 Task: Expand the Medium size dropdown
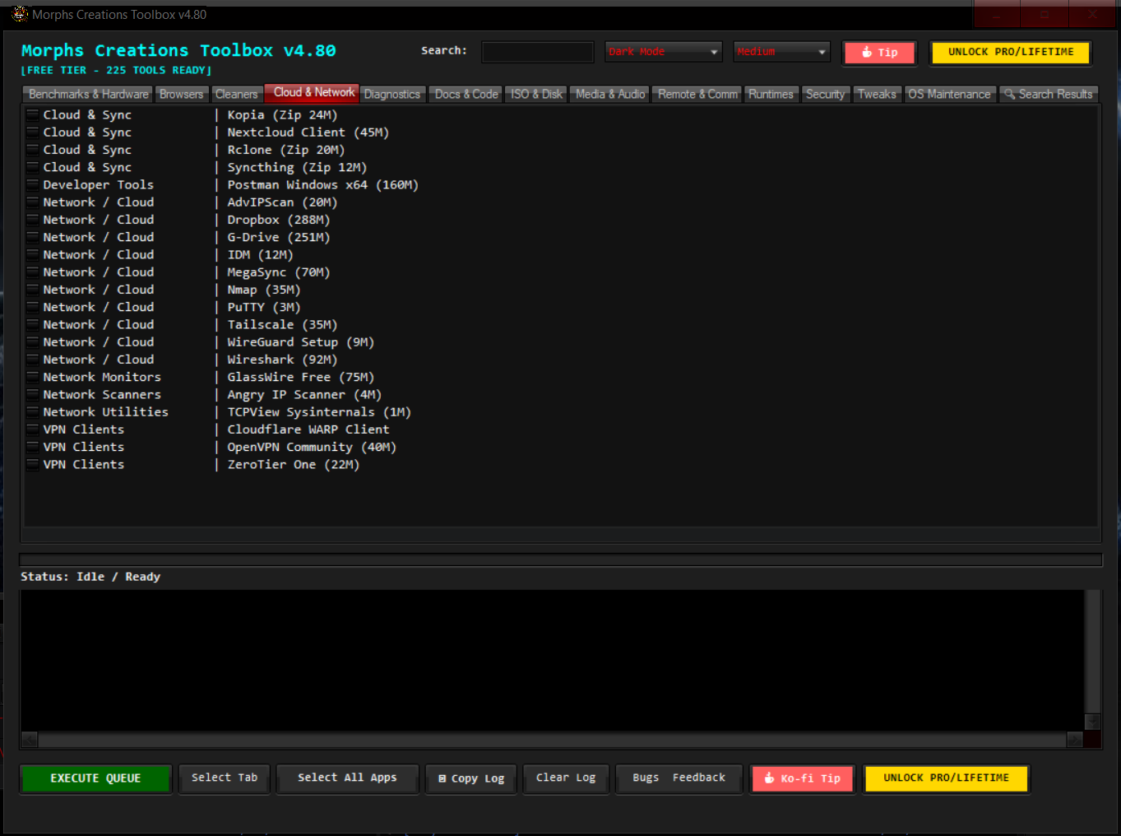pyautogui.click(x=781, y=52)
